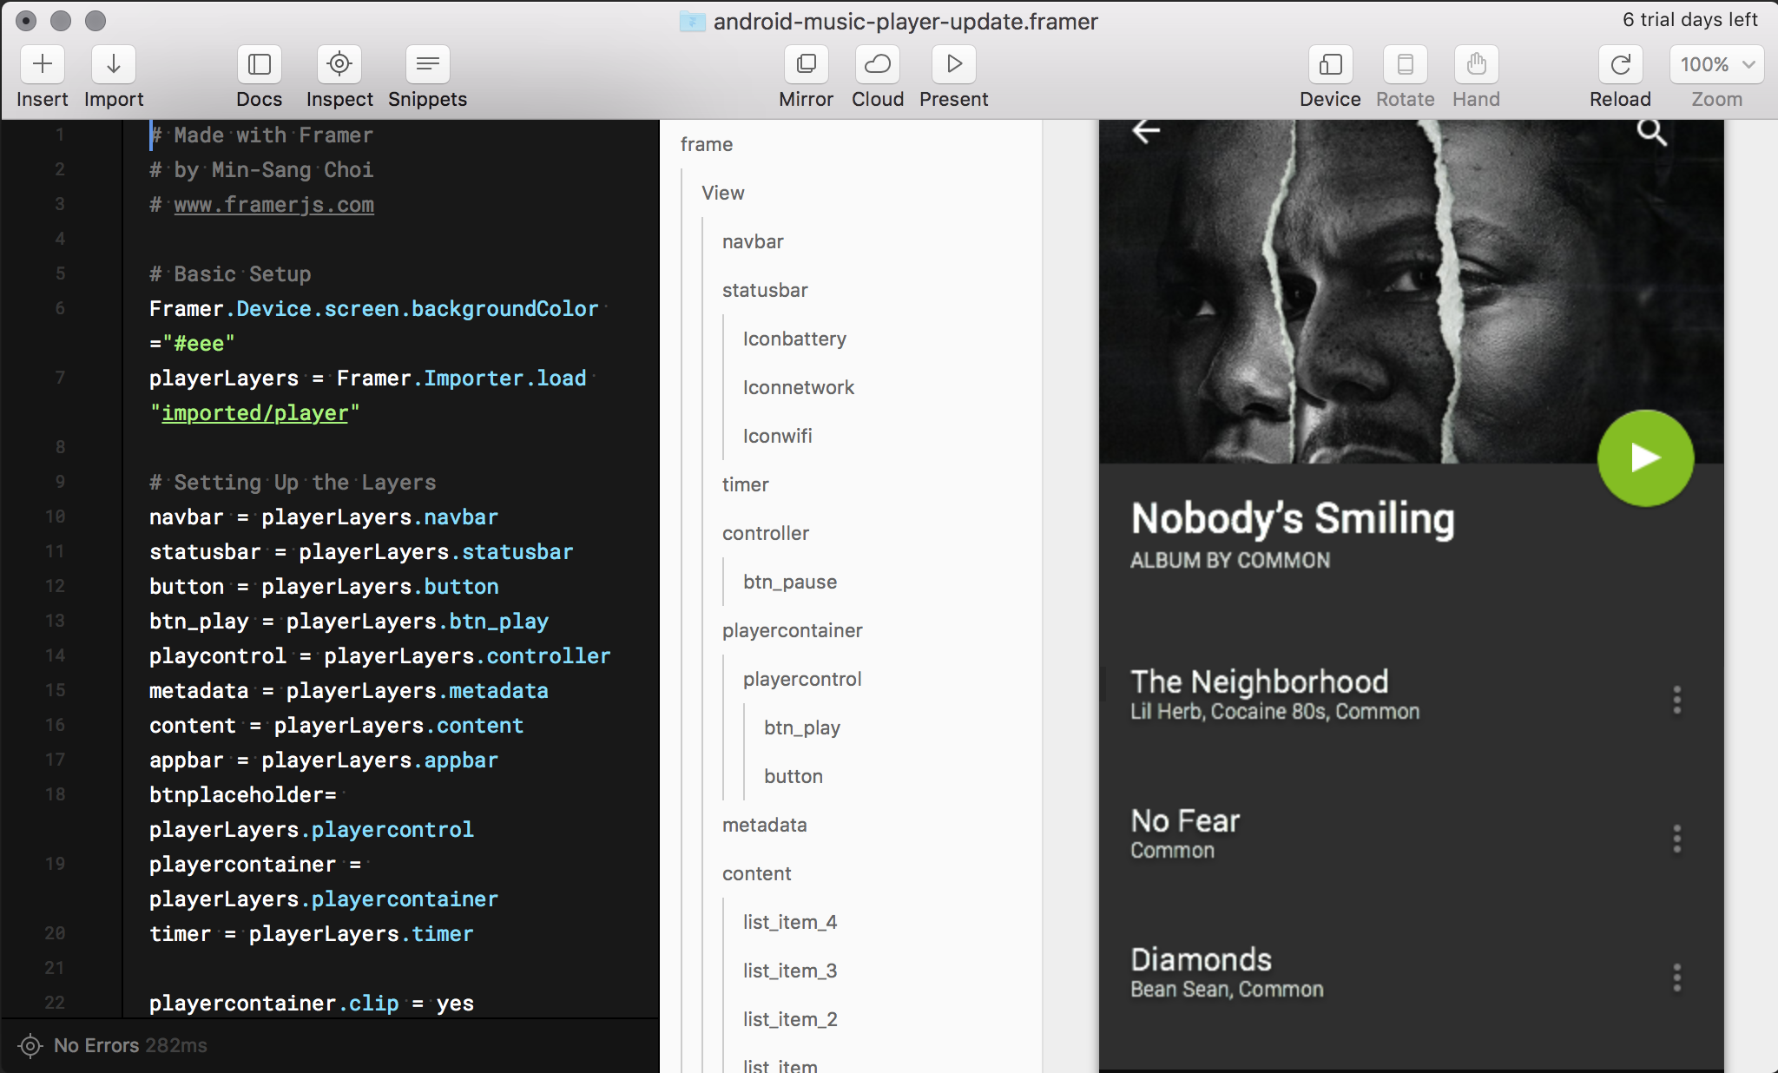The image size is (1778, 1073).
Task: Start Present mode
Action: [953, 64]
